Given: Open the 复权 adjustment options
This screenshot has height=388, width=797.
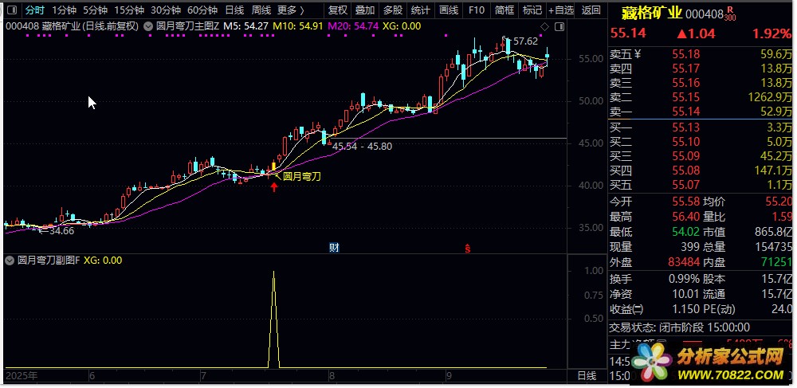Looking at the screenshot, I should click(x=338, y=10).
